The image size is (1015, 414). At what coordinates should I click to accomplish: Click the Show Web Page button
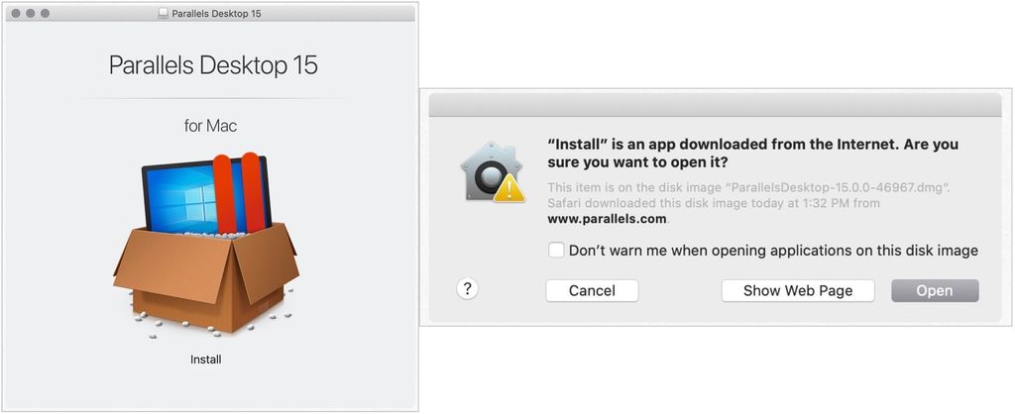pos(798,290)
